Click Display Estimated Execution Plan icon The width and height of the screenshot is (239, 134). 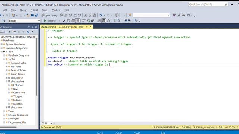click(68, 21)
